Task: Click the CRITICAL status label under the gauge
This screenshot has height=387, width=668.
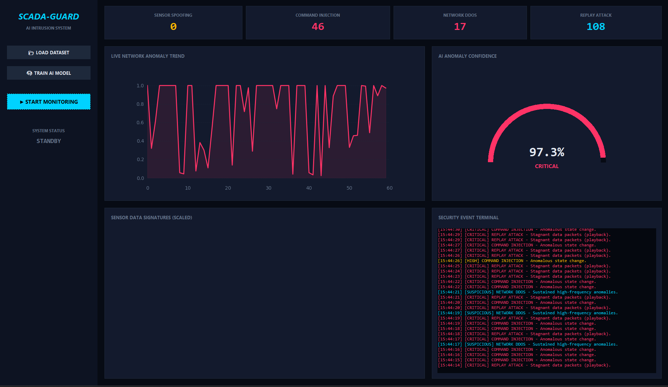Action: pyautogui.click(x=546, y=166)
